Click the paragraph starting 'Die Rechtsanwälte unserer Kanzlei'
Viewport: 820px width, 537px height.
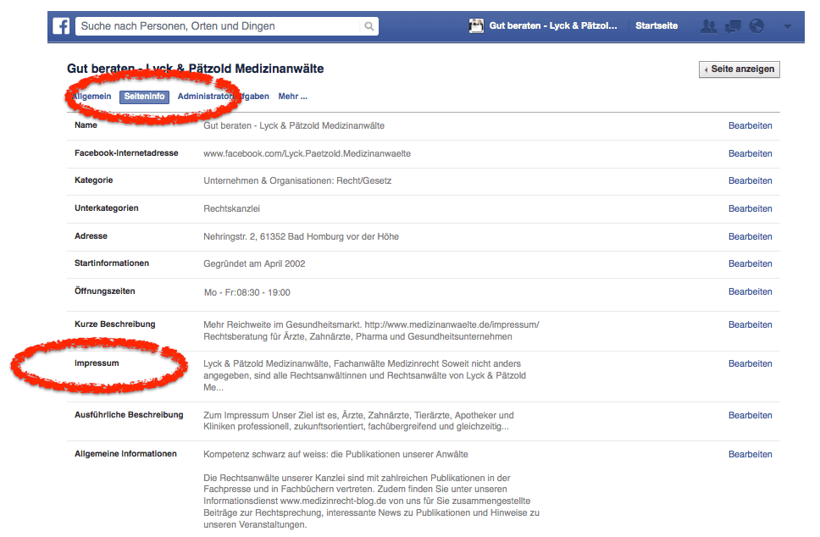pos(371,501)
